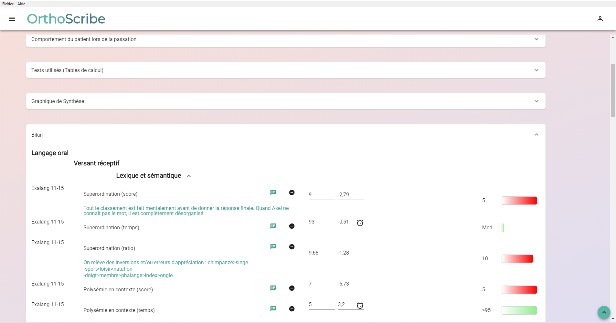Image resolution: width=616 pixels, height=323 pixels.
Task: Edit the Superordination (score) raw score field
Action: [x=321, y=195]
